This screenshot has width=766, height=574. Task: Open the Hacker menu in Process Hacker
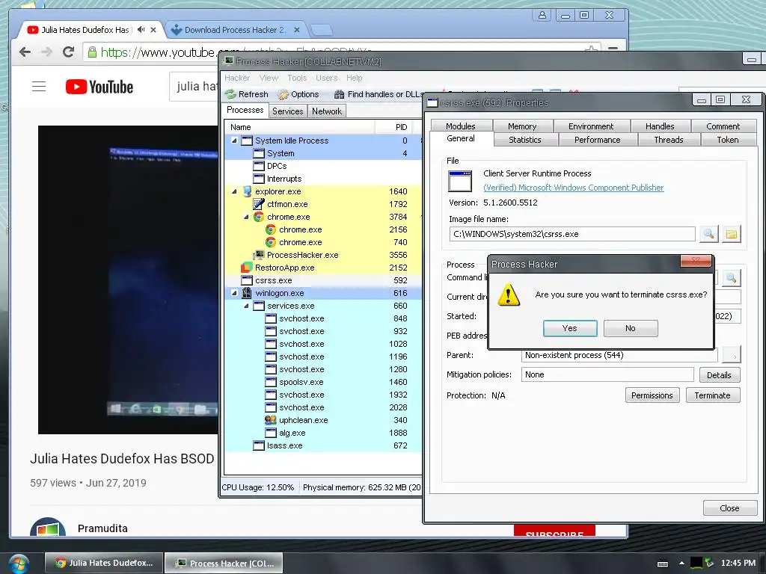(237, 78)
